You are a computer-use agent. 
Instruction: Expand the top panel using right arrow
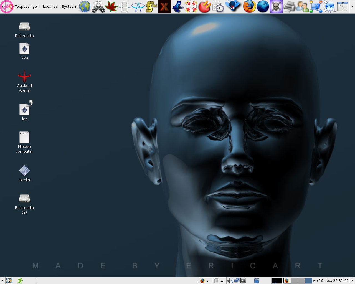(352, 7)
